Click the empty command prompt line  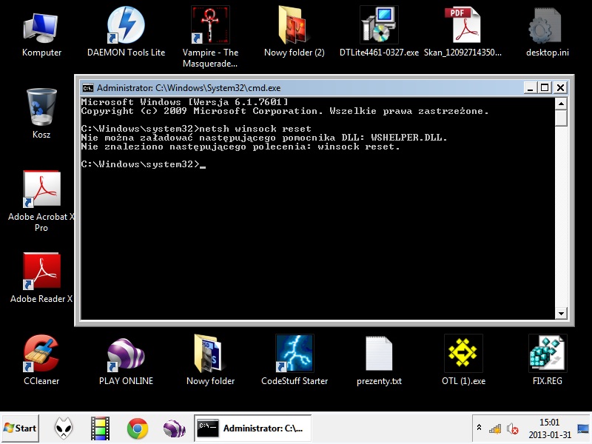click(x=144, y=164)
